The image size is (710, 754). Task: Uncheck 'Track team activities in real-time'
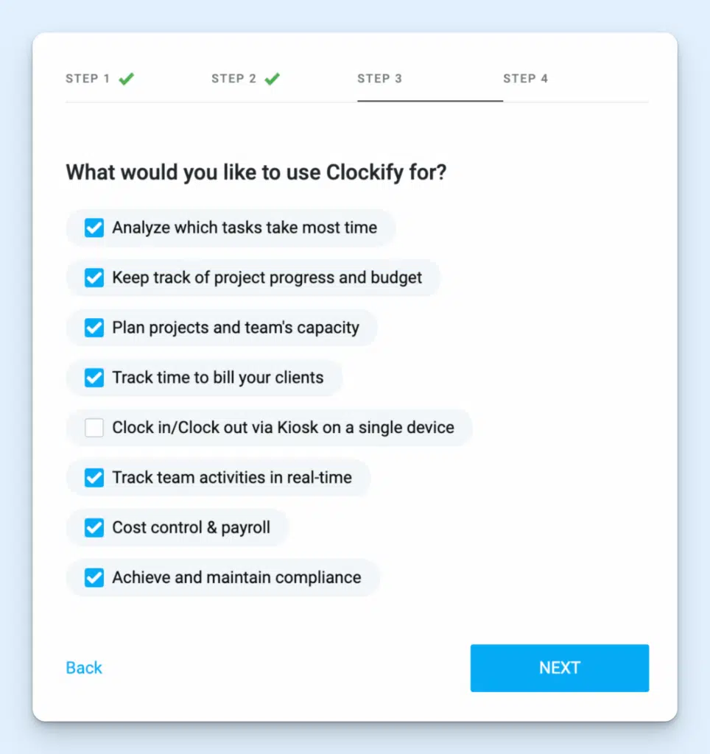(94, 478)
